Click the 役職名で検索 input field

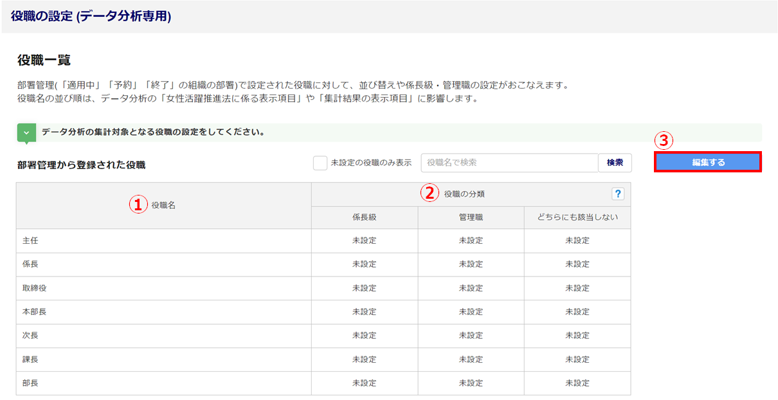point(509,163)
